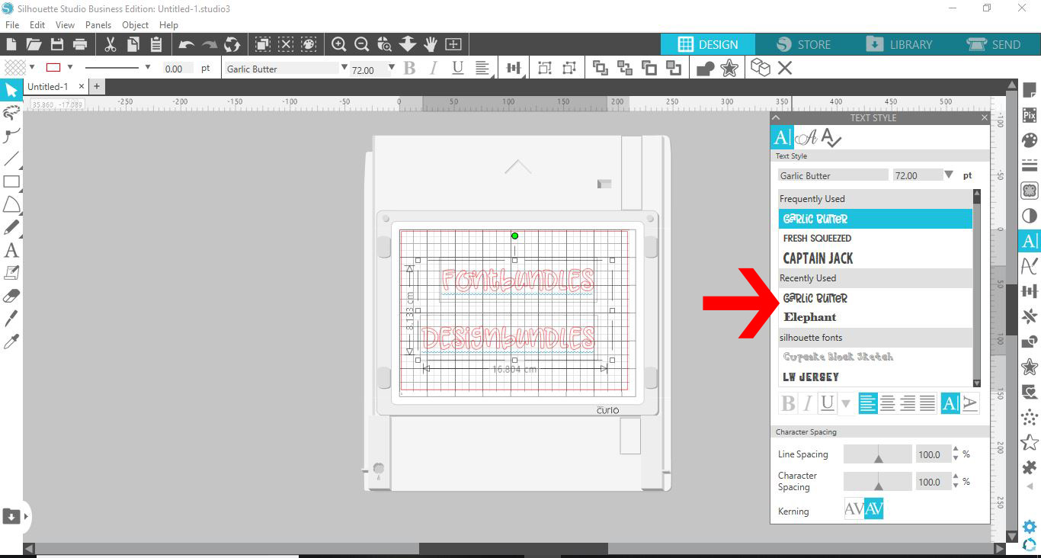Image resolution: width=1041 pixels, height=558 pixels.
Task: Open the Fill color palette panel
Action: tap(1030, 140)
